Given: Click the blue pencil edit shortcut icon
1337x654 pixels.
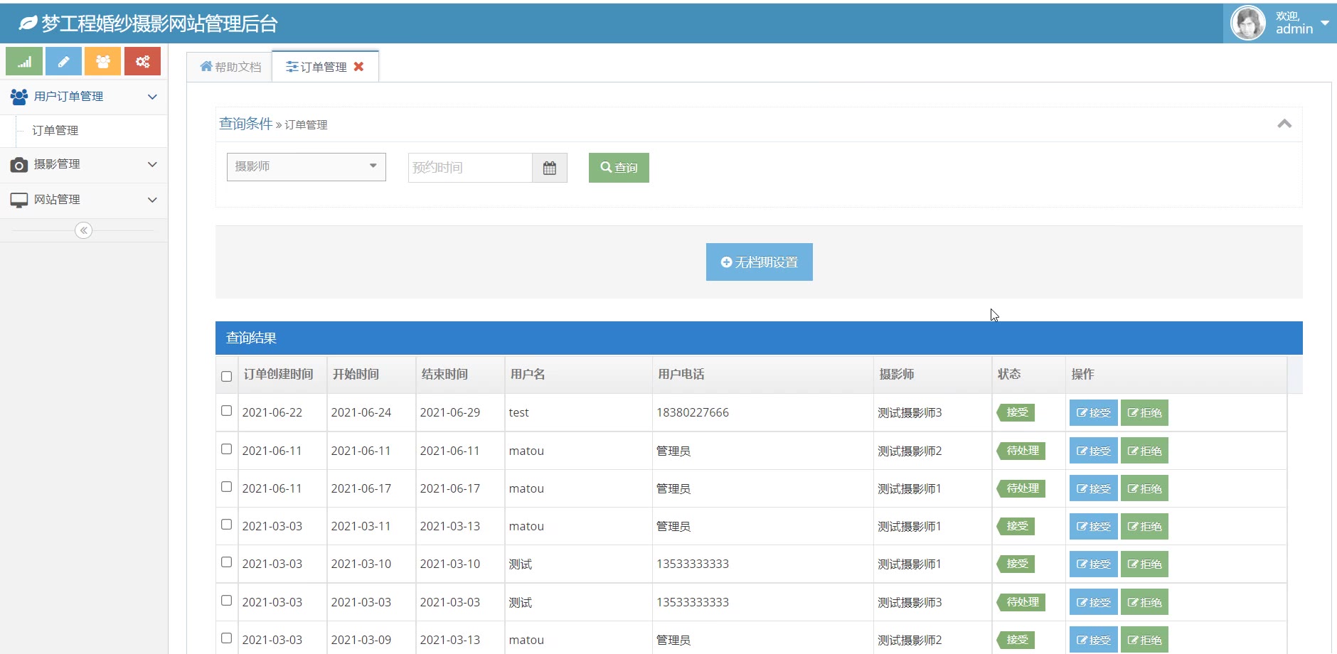Looking at the screenshot, I should click(x=63, y=62).
